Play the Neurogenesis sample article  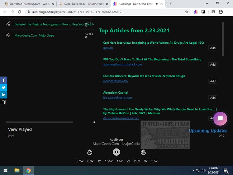54,24
